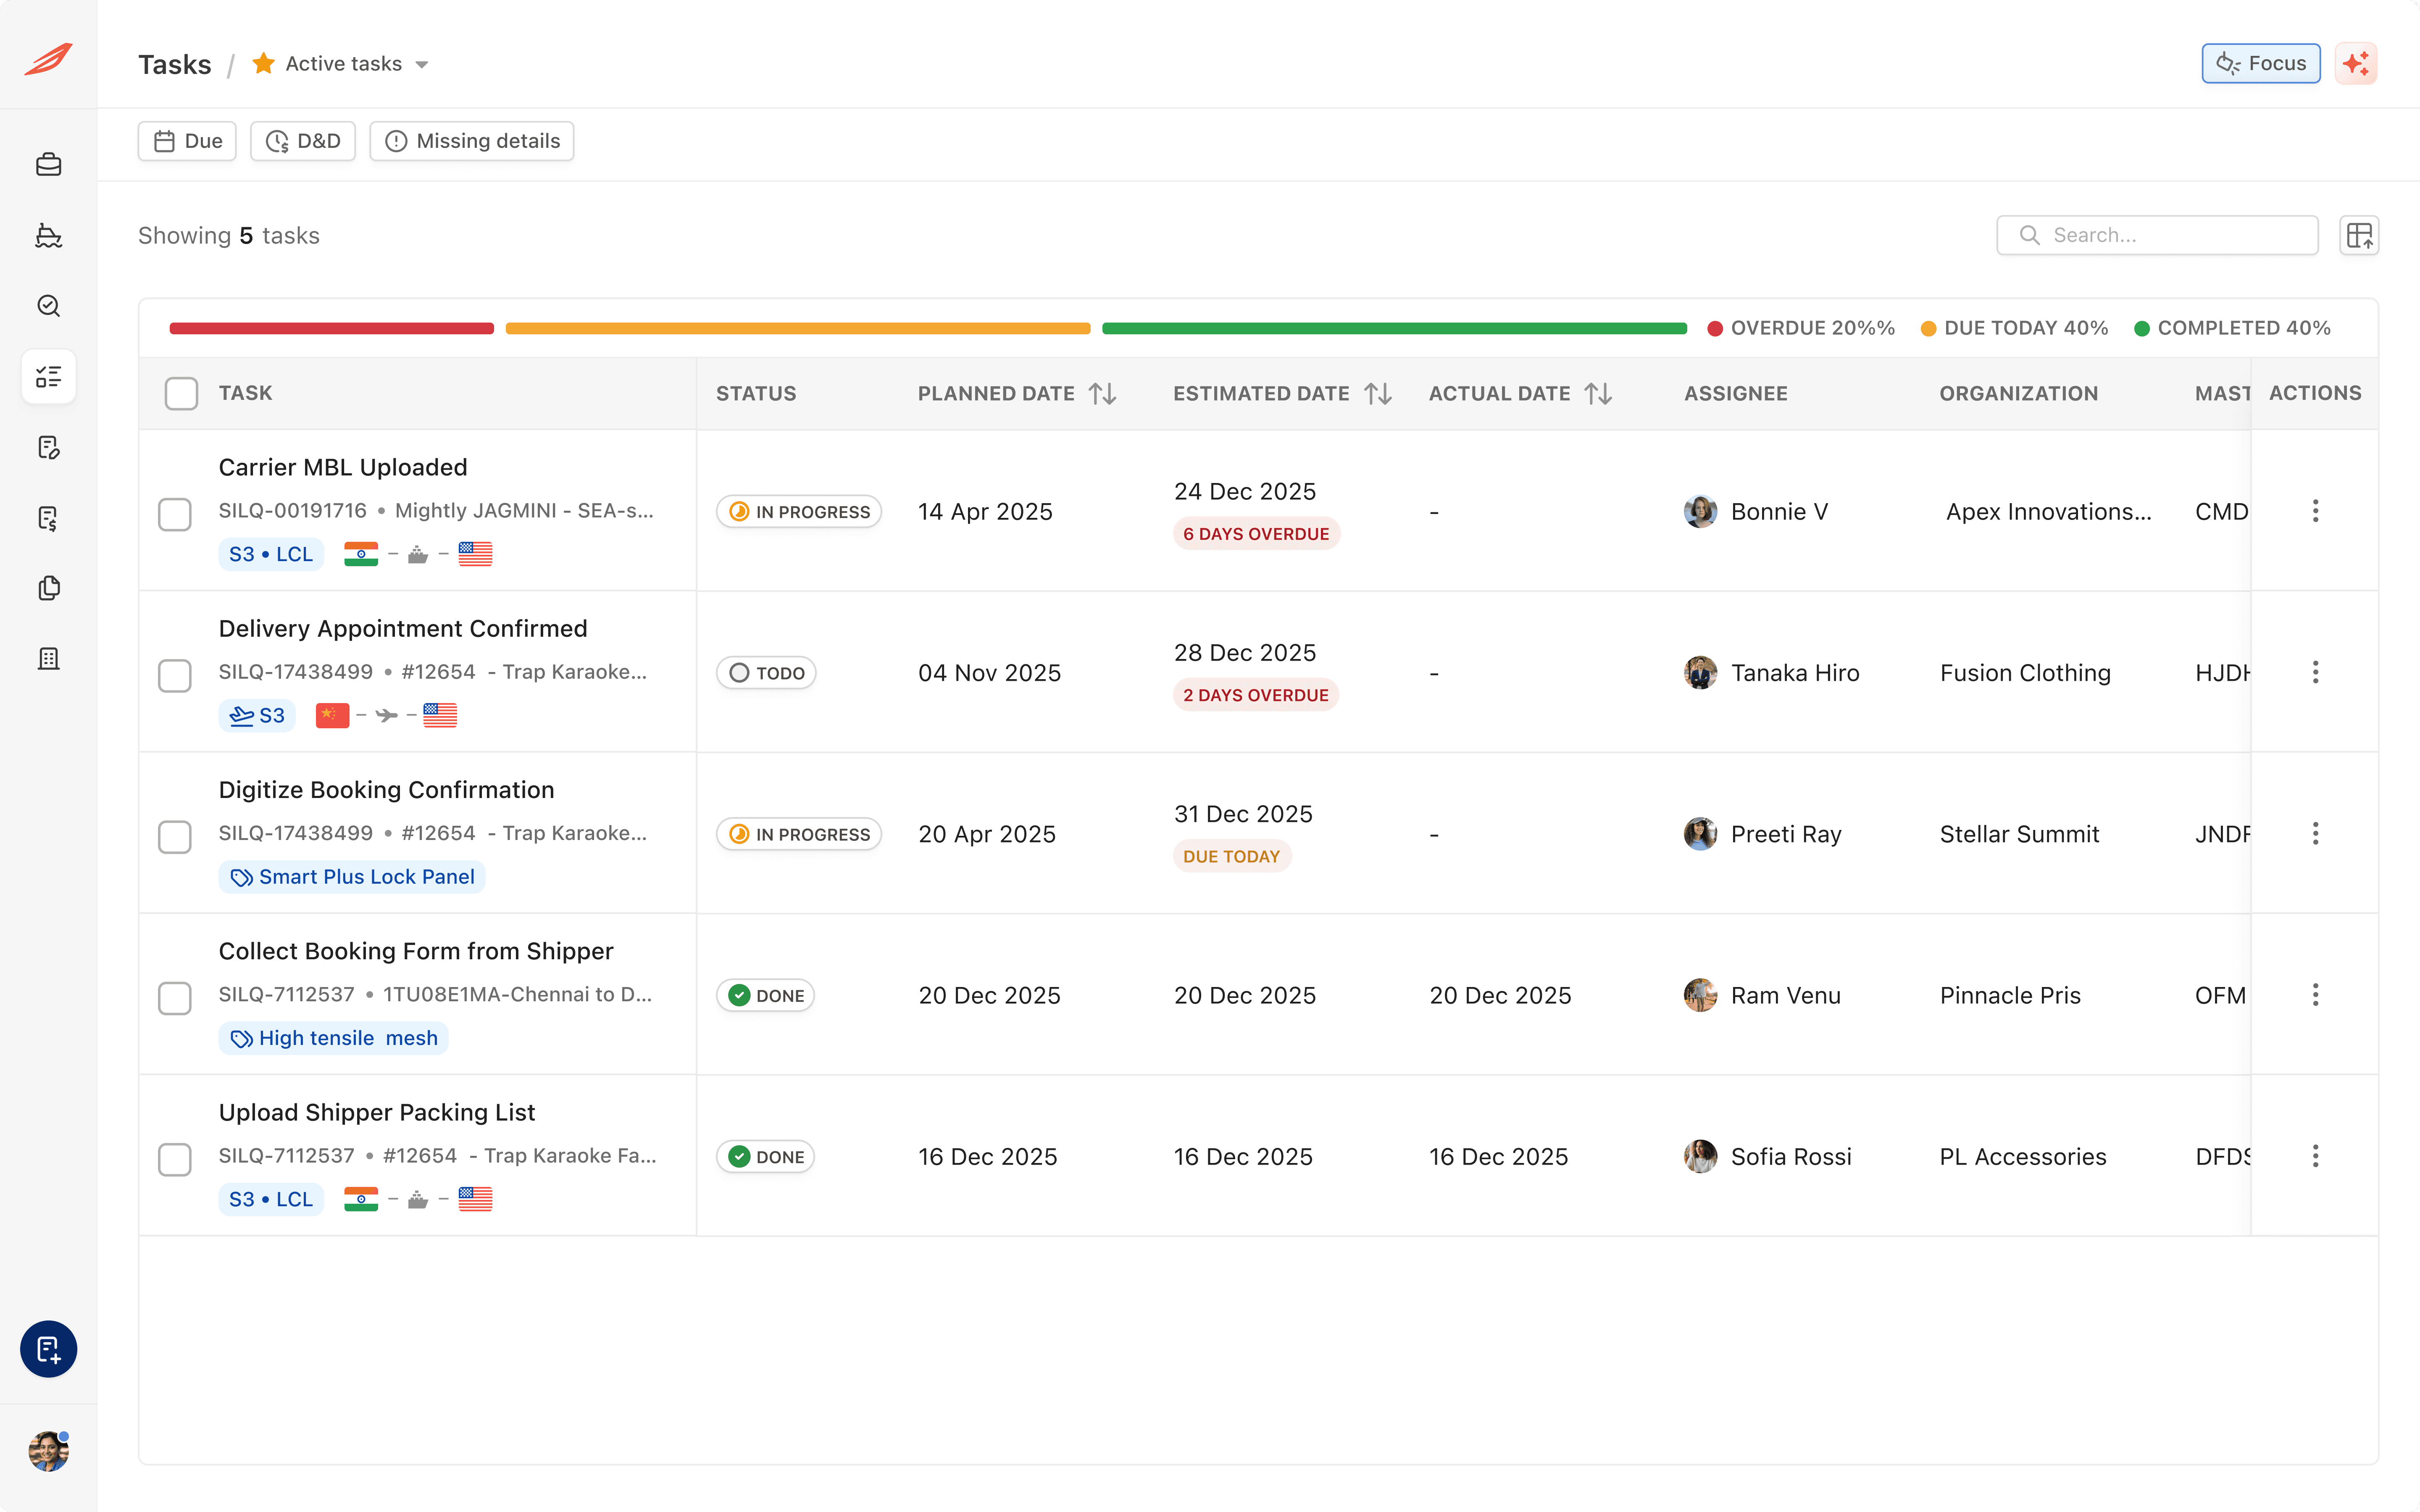The width and height of the screenshot is (2420, 1512).
Task: Click the red overdue progress bar segment
Action: point(331,328)
